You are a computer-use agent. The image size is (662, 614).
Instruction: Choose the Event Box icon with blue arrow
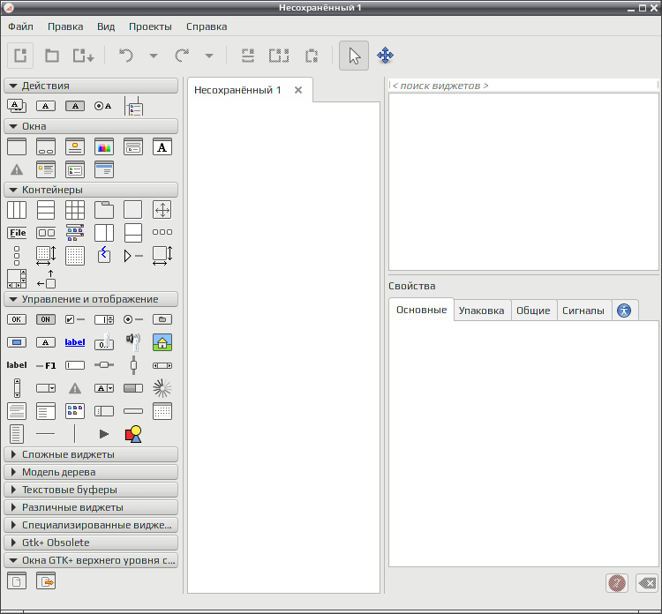[x=104, y=255]
